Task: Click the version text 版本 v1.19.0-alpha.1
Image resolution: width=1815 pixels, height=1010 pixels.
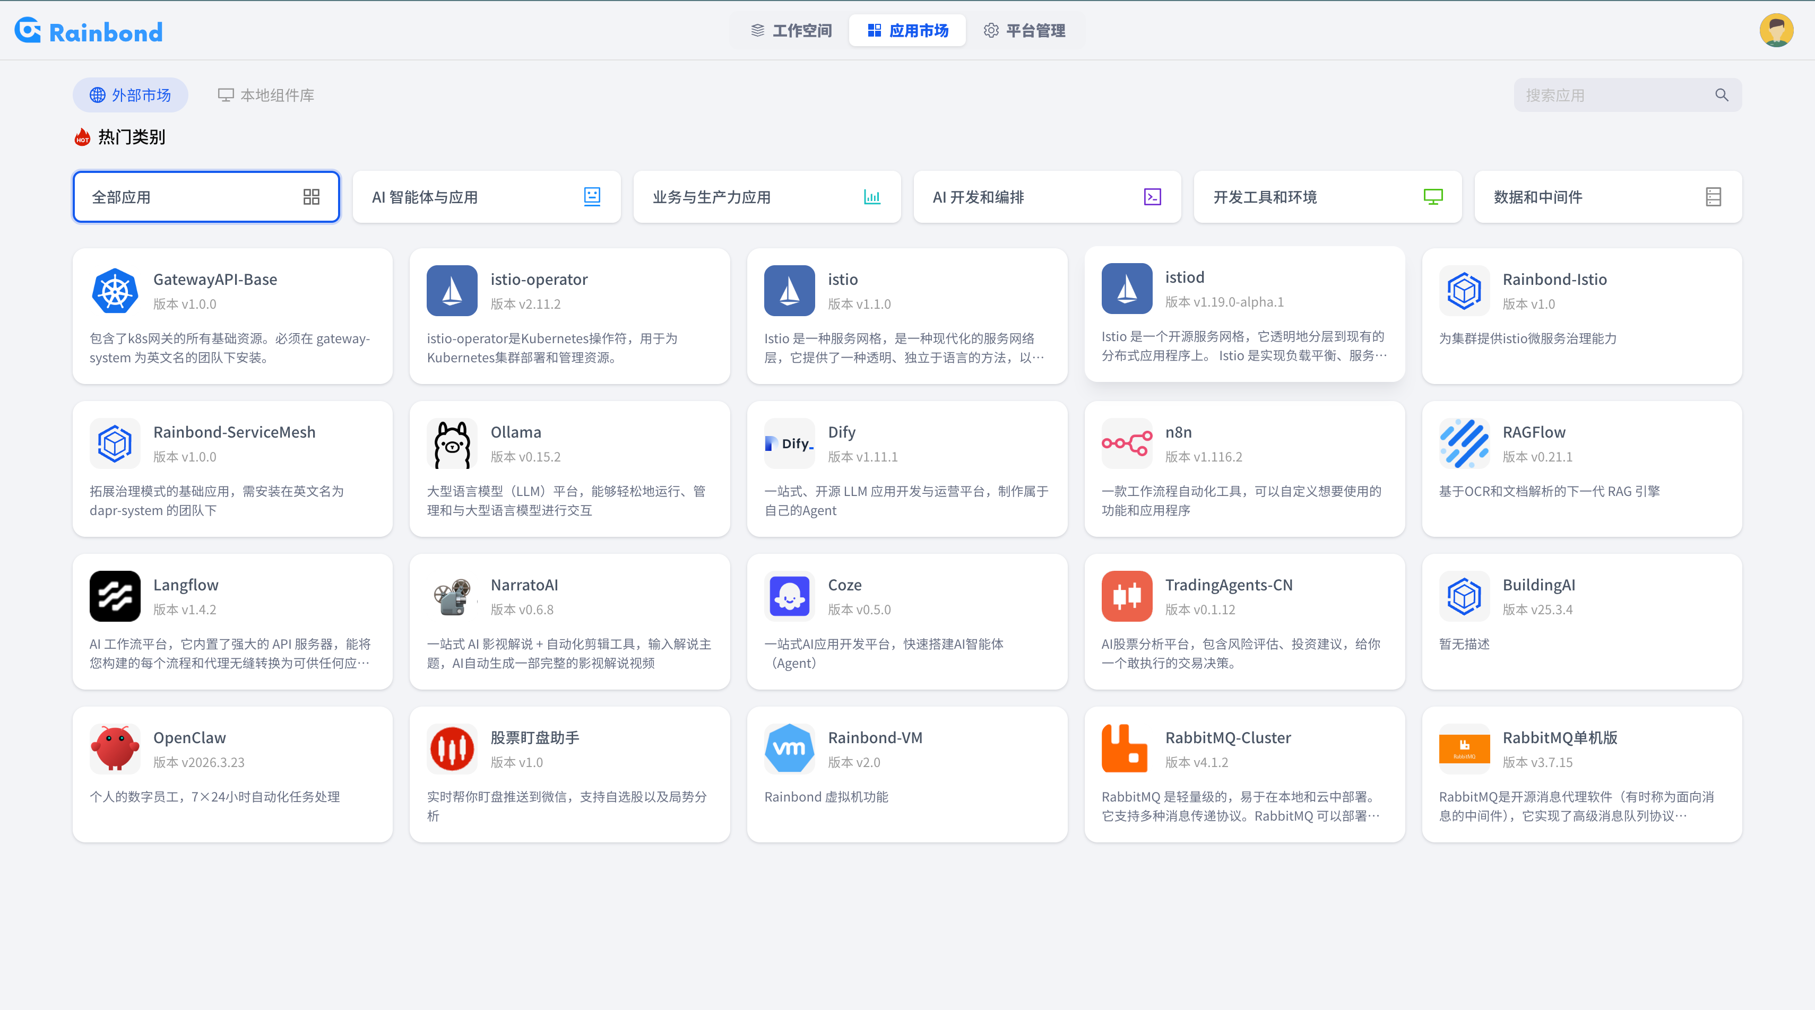Action: 1224,302
